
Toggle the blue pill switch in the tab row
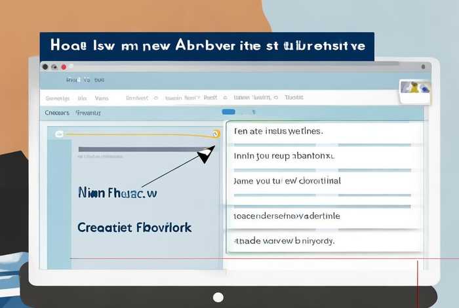(228, 112)
